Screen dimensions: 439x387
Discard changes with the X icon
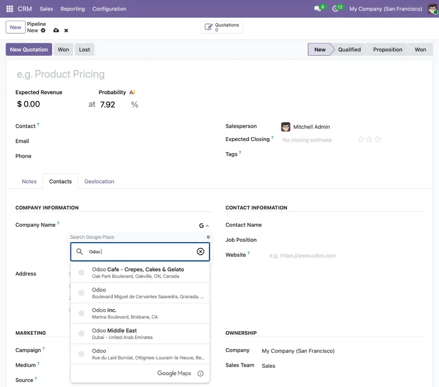coord(66,30)
